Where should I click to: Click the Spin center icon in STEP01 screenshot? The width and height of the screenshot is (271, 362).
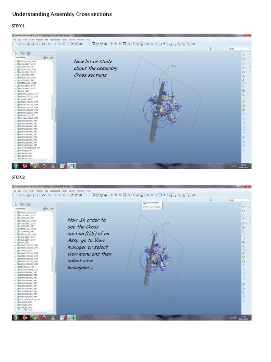point(97,44)
